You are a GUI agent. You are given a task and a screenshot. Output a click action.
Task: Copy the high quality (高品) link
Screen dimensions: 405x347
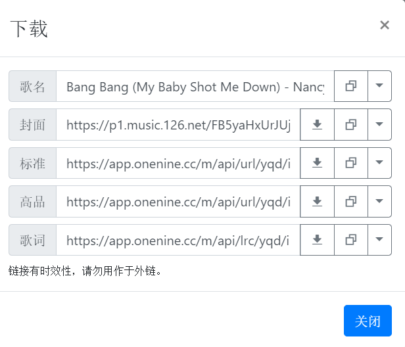tap(351, 201)
